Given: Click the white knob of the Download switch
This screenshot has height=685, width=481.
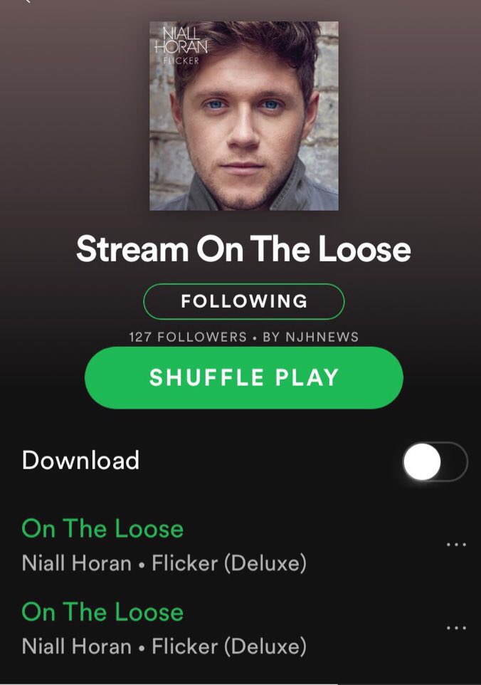Looking at the screenshot, I should tap(422, 461).
